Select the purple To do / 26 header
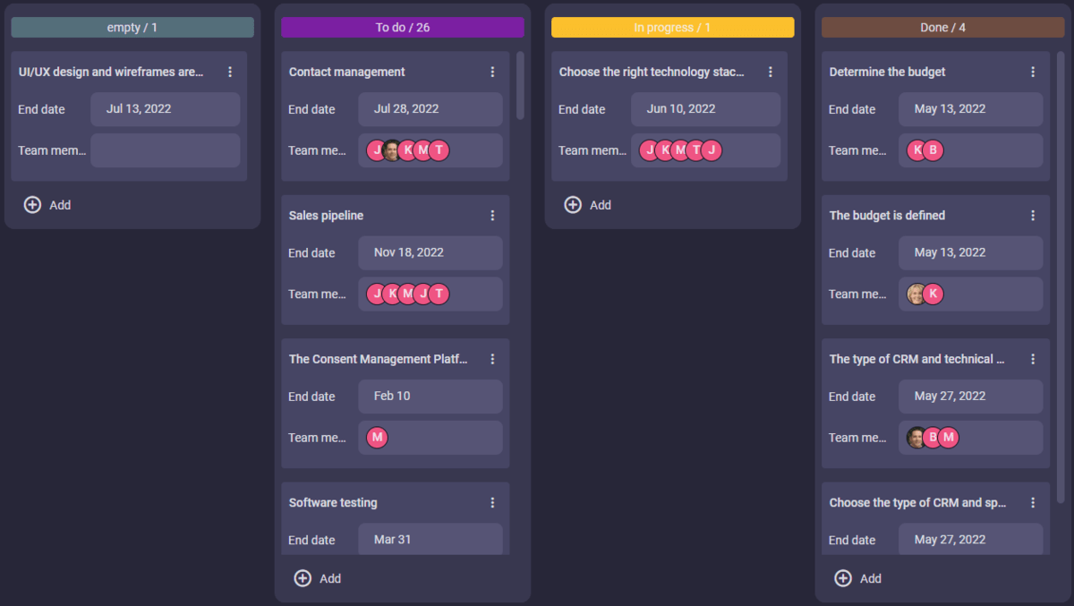This screenshot has height=606, width=1074. coord(402,28)
